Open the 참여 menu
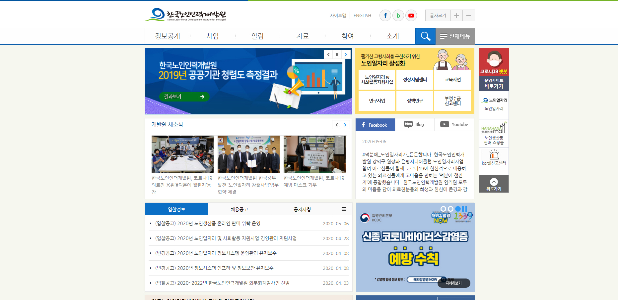This screenshot has width=618, height=300. (x=348, y=36)
